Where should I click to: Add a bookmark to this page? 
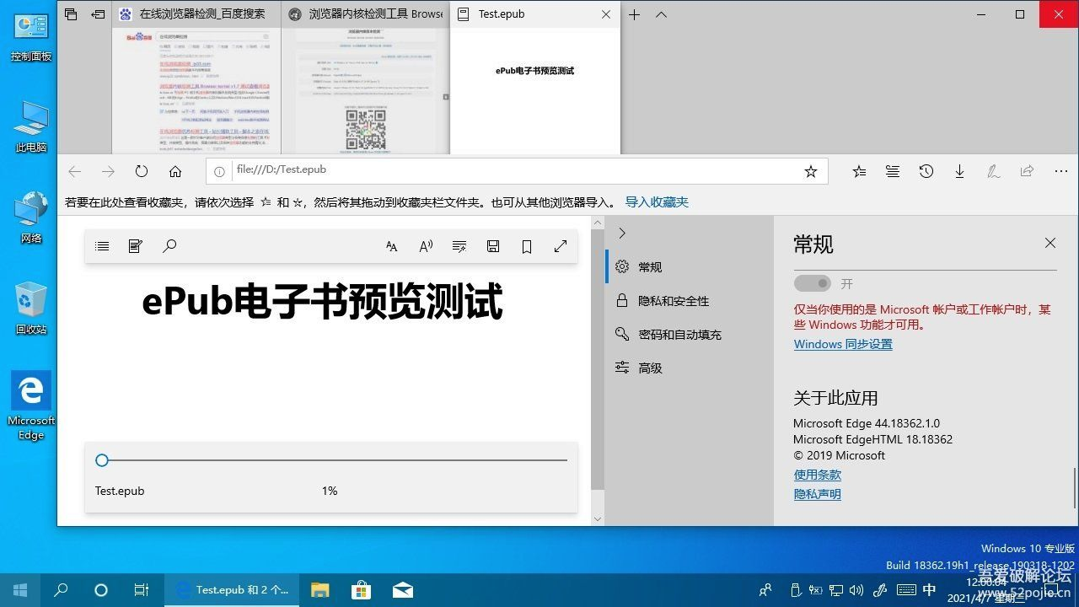coord(527,246)
